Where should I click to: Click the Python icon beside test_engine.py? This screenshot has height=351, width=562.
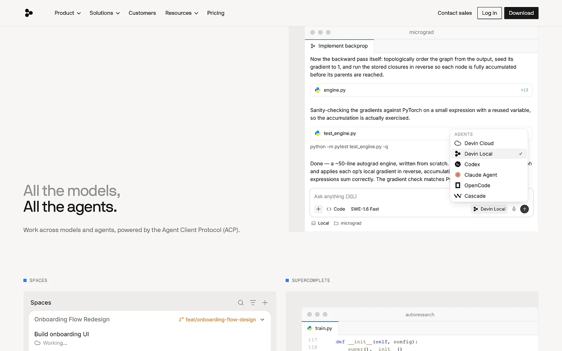point(318,133)
